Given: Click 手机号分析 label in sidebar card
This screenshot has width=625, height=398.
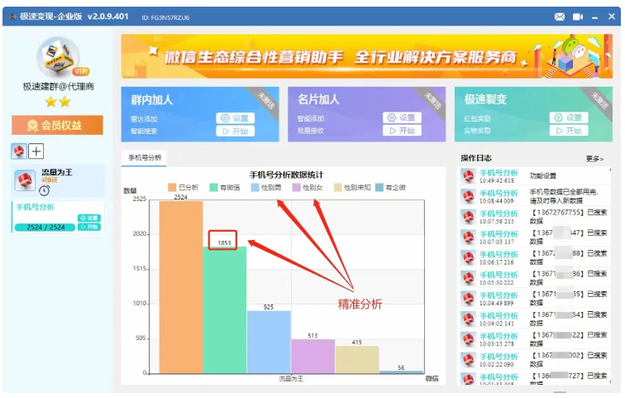Looking at the screenshot, I should tap(35, 207).
